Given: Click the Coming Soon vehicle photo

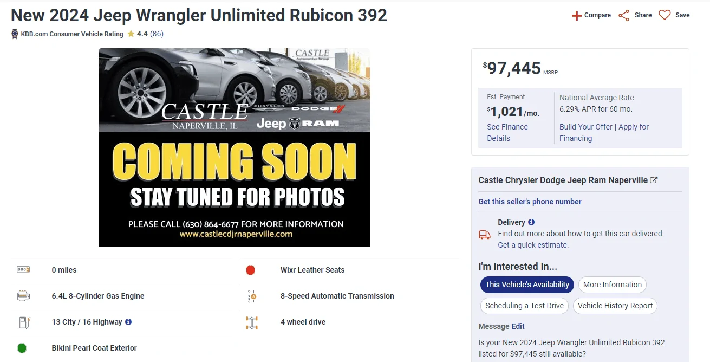Looking at the screenshot, I should point(235,147).
